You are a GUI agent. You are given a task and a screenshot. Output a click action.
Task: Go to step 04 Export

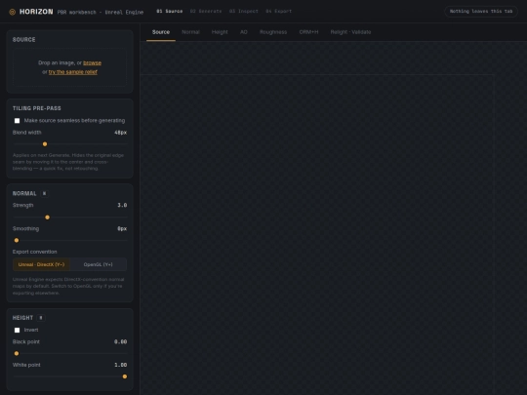pyautogui.click(x=278, y=12)
